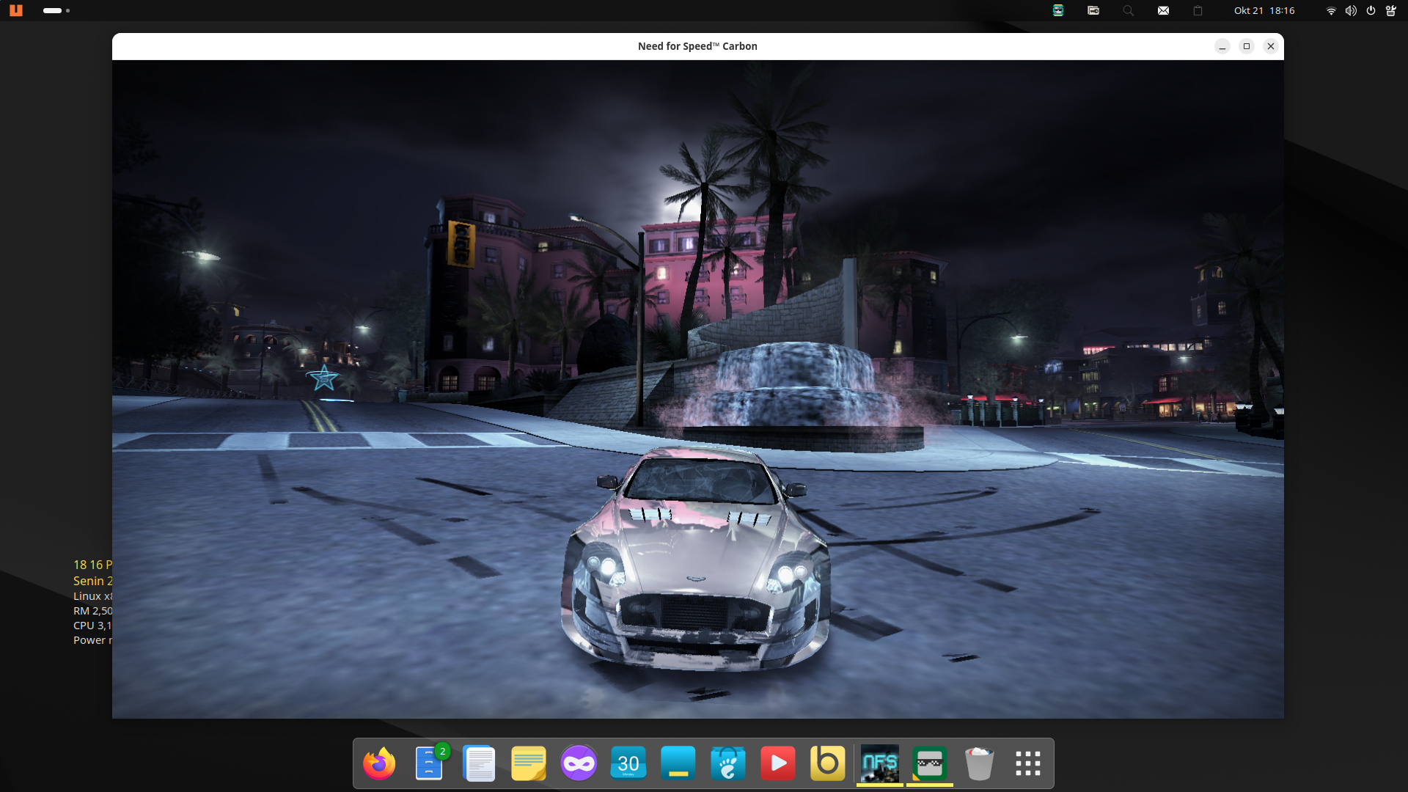
Task: Switch to the NFS Carbon dock icon
Action: click(879, 763)
